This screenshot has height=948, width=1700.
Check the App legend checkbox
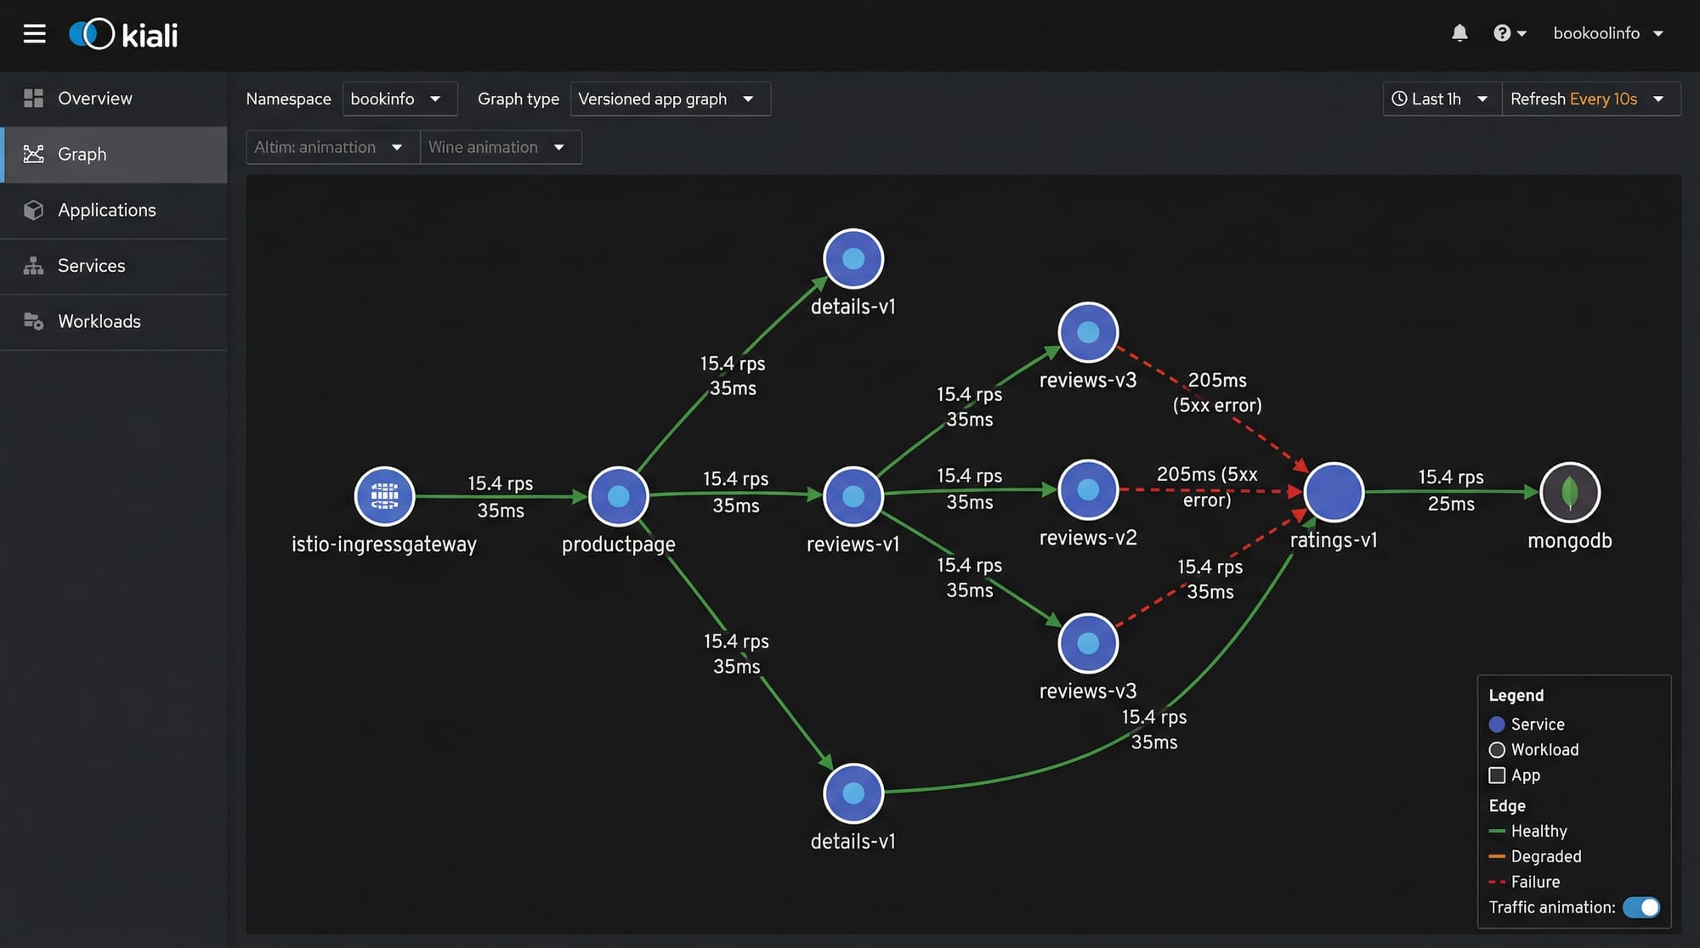point(1497,776)
